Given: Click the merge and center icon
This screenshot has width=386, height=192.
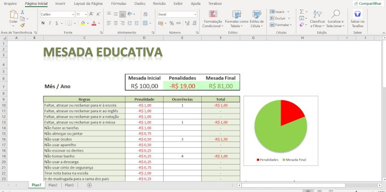Looking at the screenshot, I should (x=145, y=23).
